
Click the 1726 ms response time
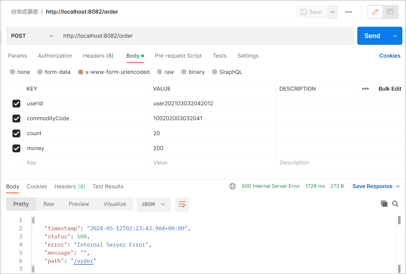tap(315, 186)
